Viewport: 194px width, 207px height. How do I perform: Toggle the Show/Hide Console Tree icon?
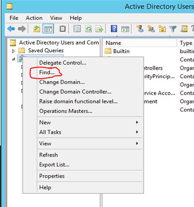48,29
